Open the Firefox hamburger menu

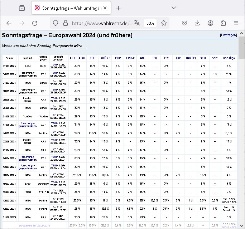[x=236, y=23]
